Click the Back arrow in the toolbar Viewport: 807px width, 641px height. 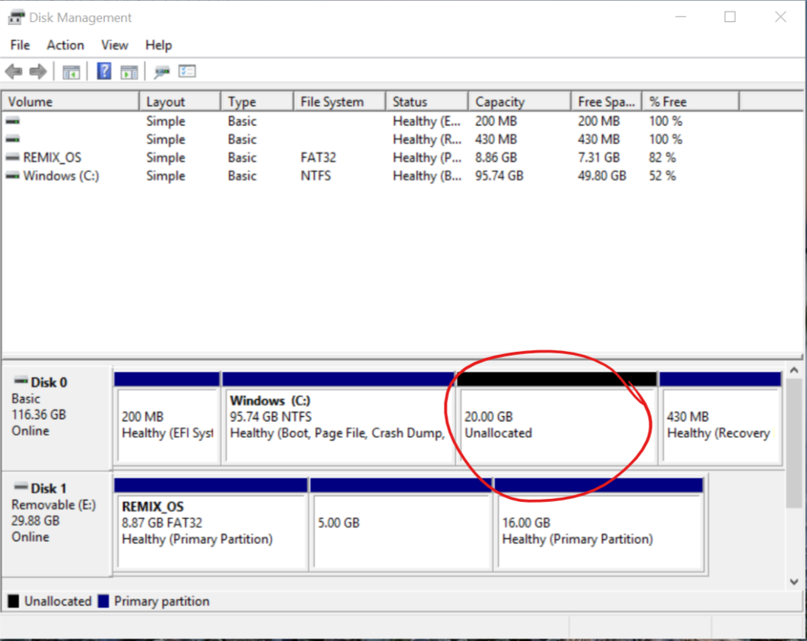14,72
